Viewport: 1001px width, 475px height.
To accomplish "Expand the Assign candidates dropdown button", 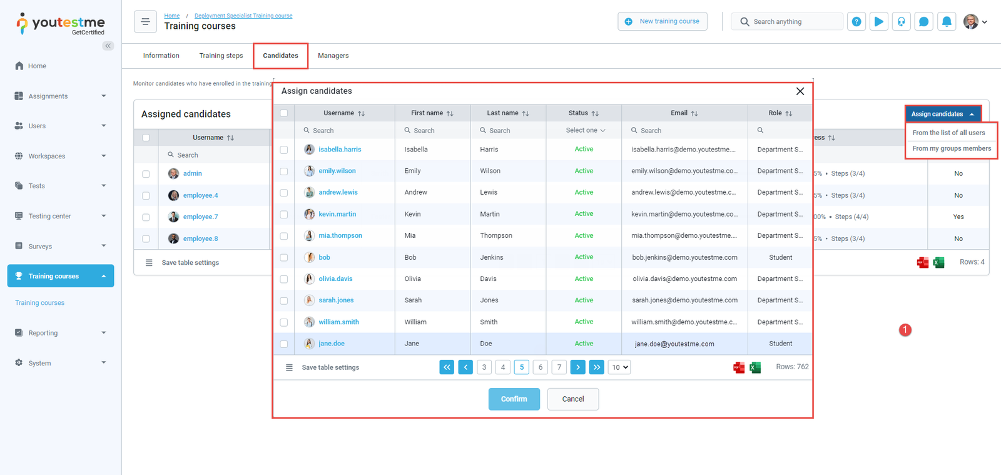I will pos(943,114).
